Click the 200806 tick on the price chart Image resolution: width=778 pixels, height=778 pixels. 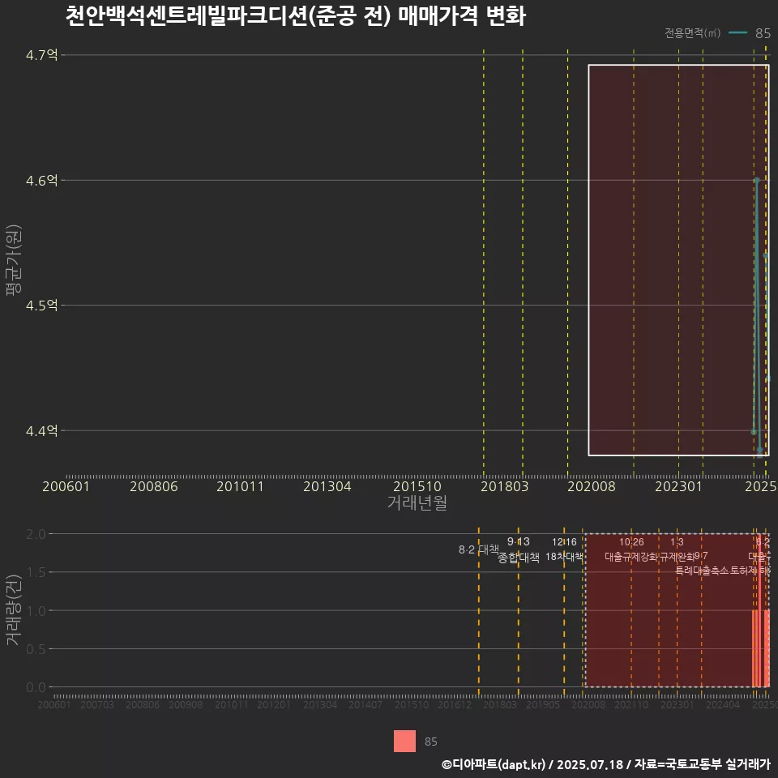tap(154, 486)
